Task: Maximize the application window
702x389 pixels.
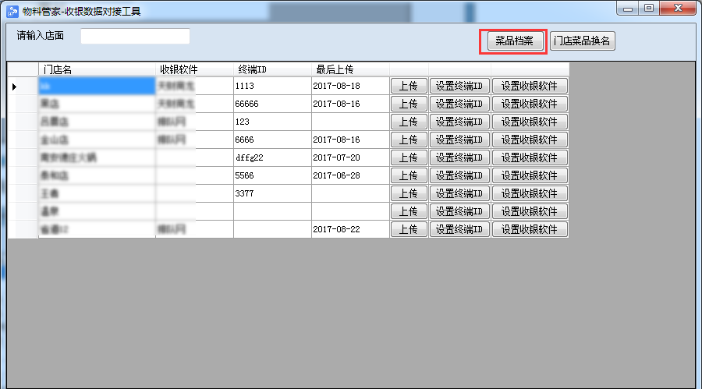Action: (649, 8)
